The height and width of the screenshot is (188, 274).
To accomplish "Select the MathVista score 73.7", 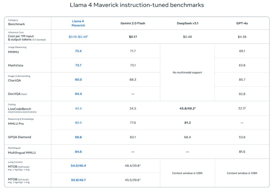I will [x=78, y=65].
